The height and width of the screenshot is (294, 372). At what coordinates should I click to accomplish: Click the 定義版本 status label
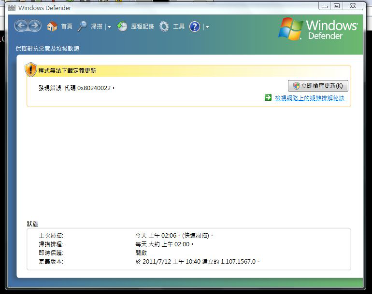pos(51,262)
